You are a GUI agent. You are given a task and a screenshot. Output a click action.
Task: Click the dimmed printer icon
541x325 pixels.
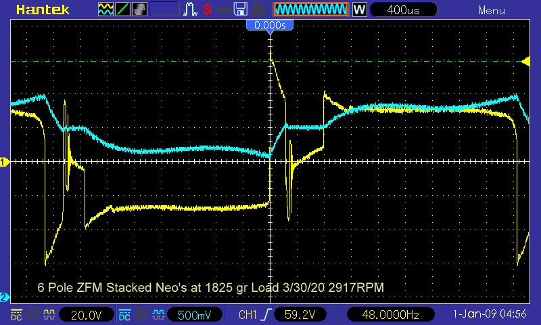click(258, 9)
